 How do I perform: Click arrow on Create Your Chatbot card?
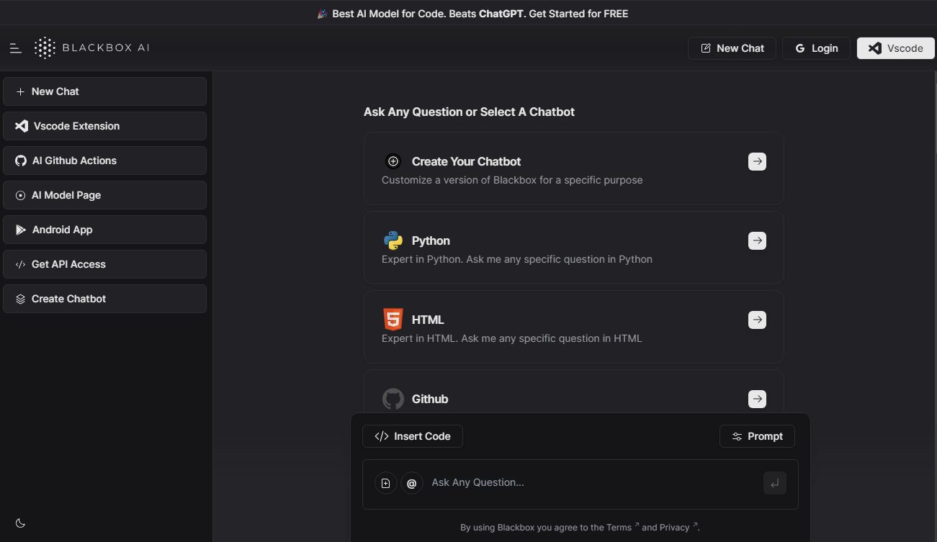pyautogui.click(x=757, y=161)
